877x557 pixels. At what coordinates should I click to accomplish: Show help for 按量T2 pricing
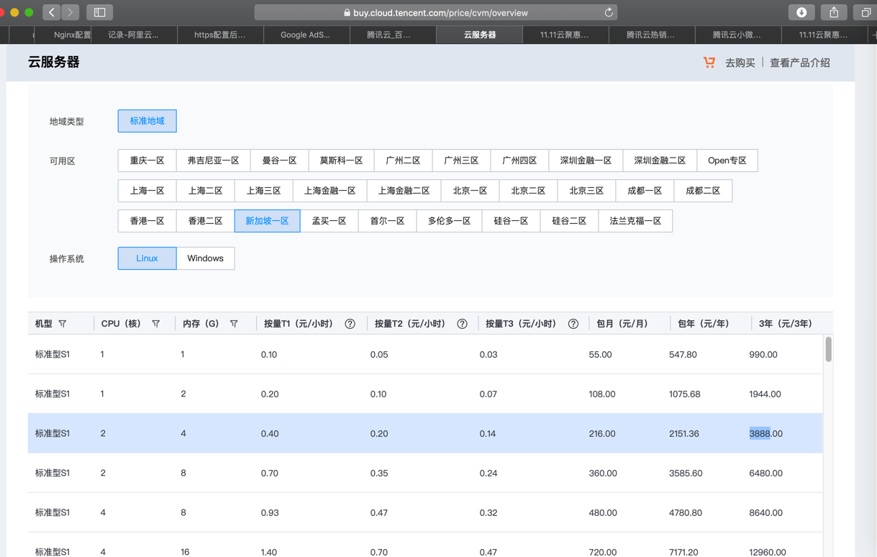[x=462, y=324]
